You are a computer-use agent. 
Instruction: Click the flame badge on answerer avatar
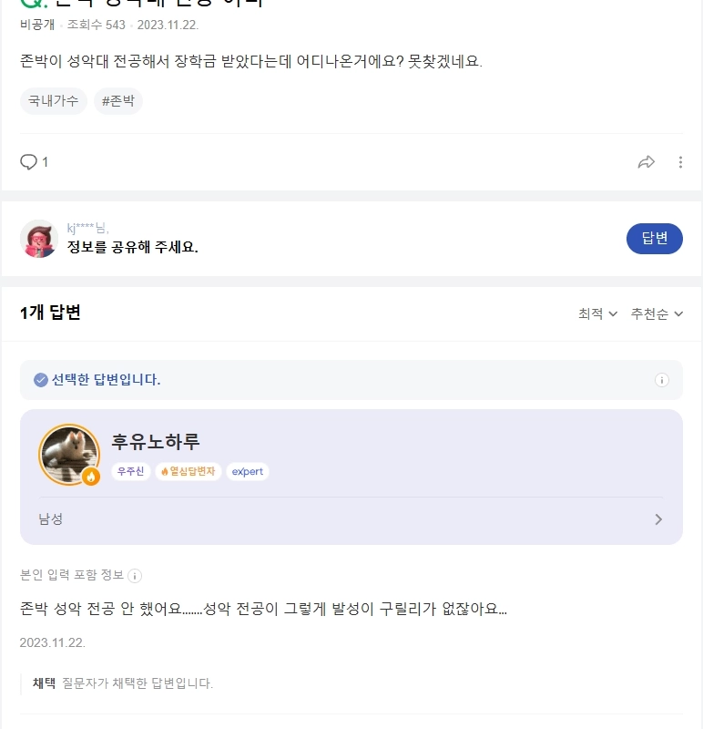coord(91,477)
